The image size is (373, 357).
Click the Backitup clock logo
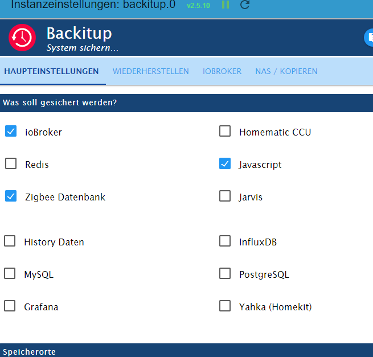click(22, 38)
